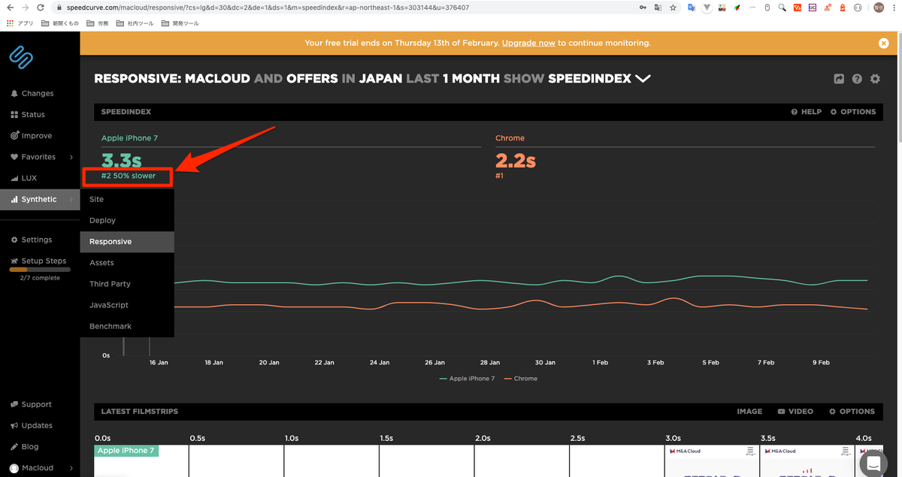Open OPTIONS for Latest Filmstrips

tap(852, 412)
